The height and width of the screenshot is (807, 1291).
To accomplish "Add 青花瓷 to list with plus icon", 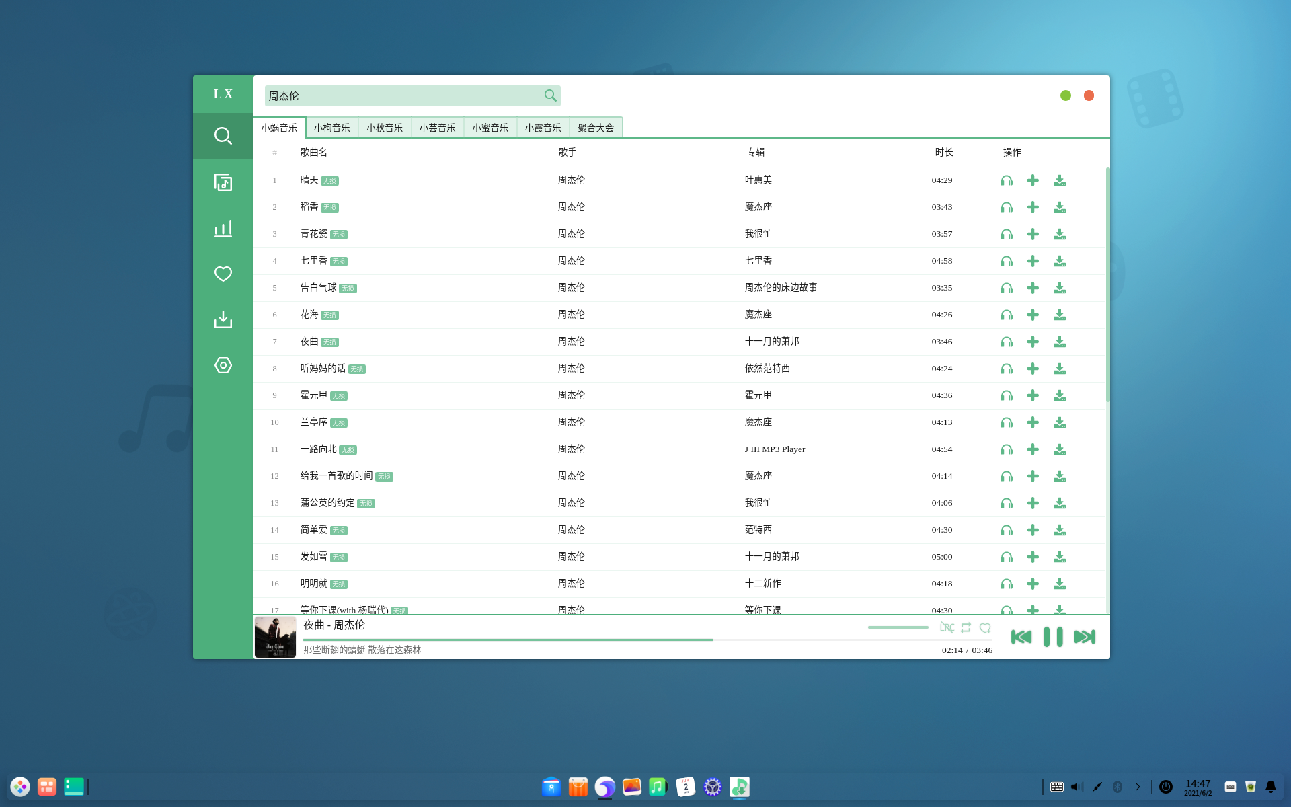I will click(x=1033, y=234).
